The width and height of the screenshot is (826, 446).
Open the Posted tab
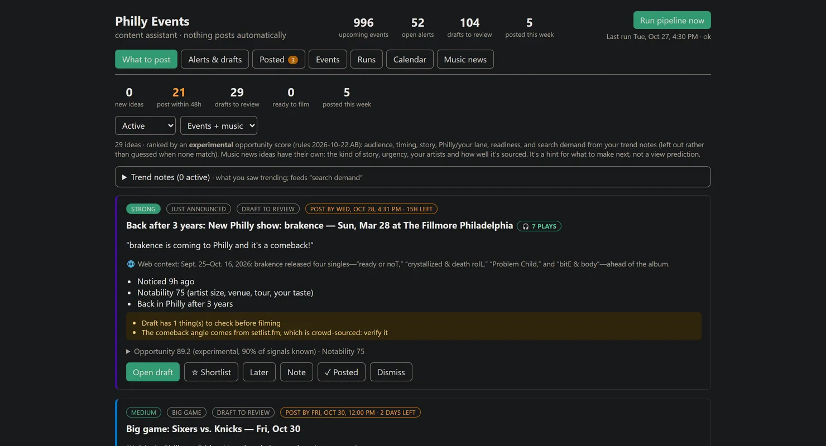point(278,59)
